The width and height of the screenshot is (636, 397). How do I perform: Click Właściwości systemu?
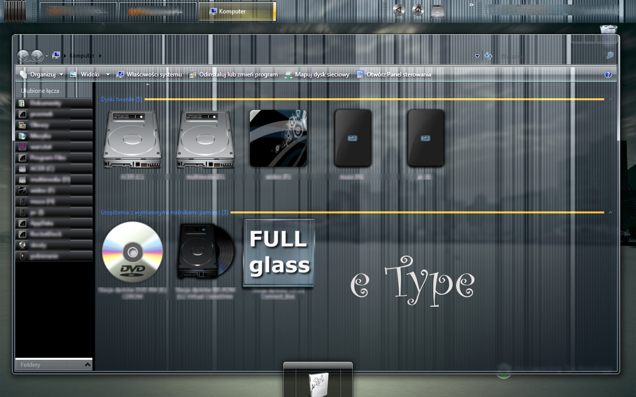click(x=149, y=74)
